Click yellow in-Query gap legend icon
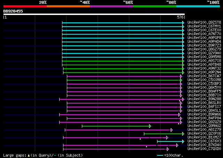The height and width of the screenshot is (158, 223). [29, 156]
